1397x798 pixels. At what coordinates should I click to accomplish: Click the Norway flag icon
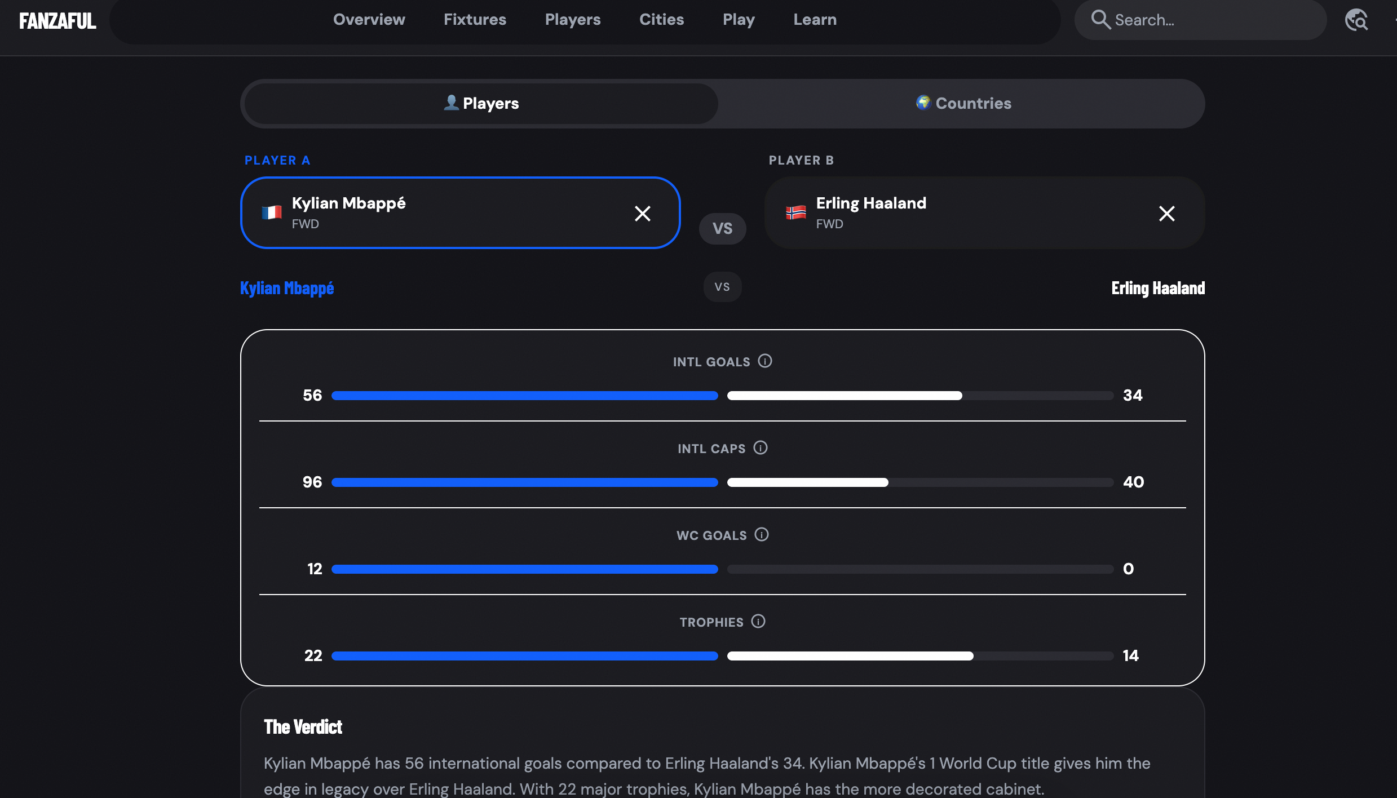(796, 212)
